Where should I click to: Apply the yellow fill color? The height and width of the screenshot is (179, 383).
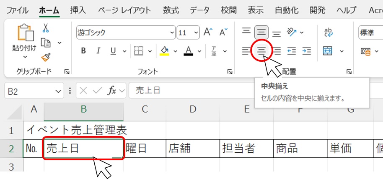pos(164,51)
